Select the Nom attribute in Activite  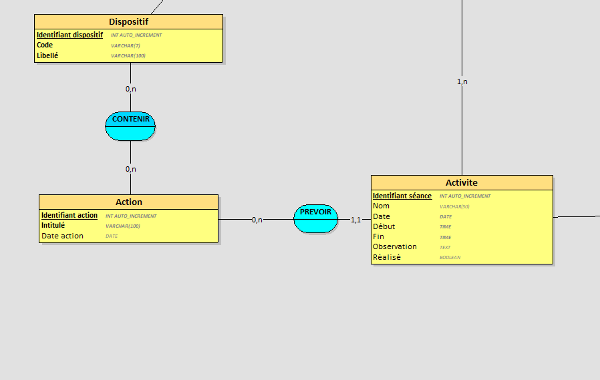[x=381, y=206]
